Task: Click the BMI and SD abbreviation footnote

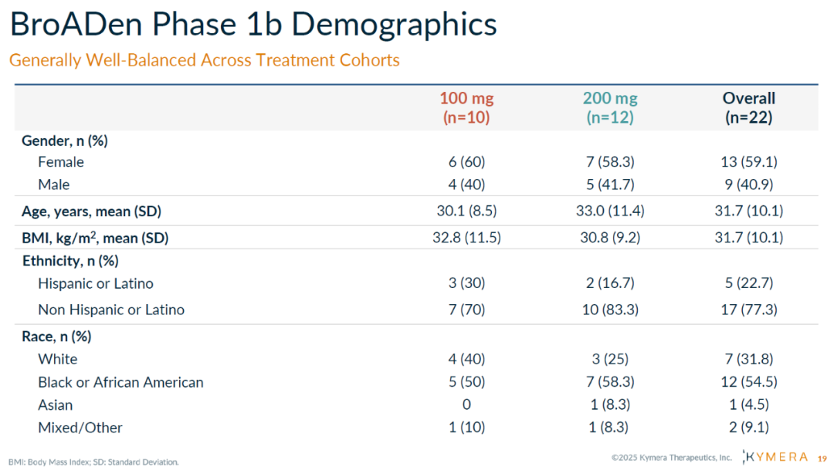Action: [93, 462]
